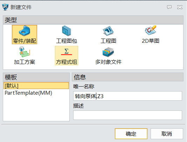Select the 零件/装配 part type icon
The width and height of the screenshot is (187, 142).
point(25,31)
